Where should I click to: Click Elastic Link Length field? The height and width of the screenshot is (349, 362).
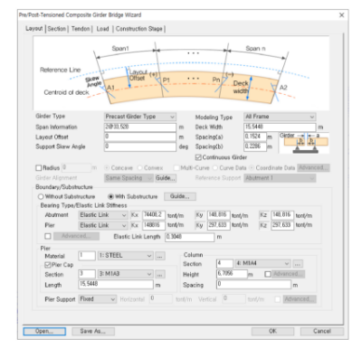pos(190,237)
